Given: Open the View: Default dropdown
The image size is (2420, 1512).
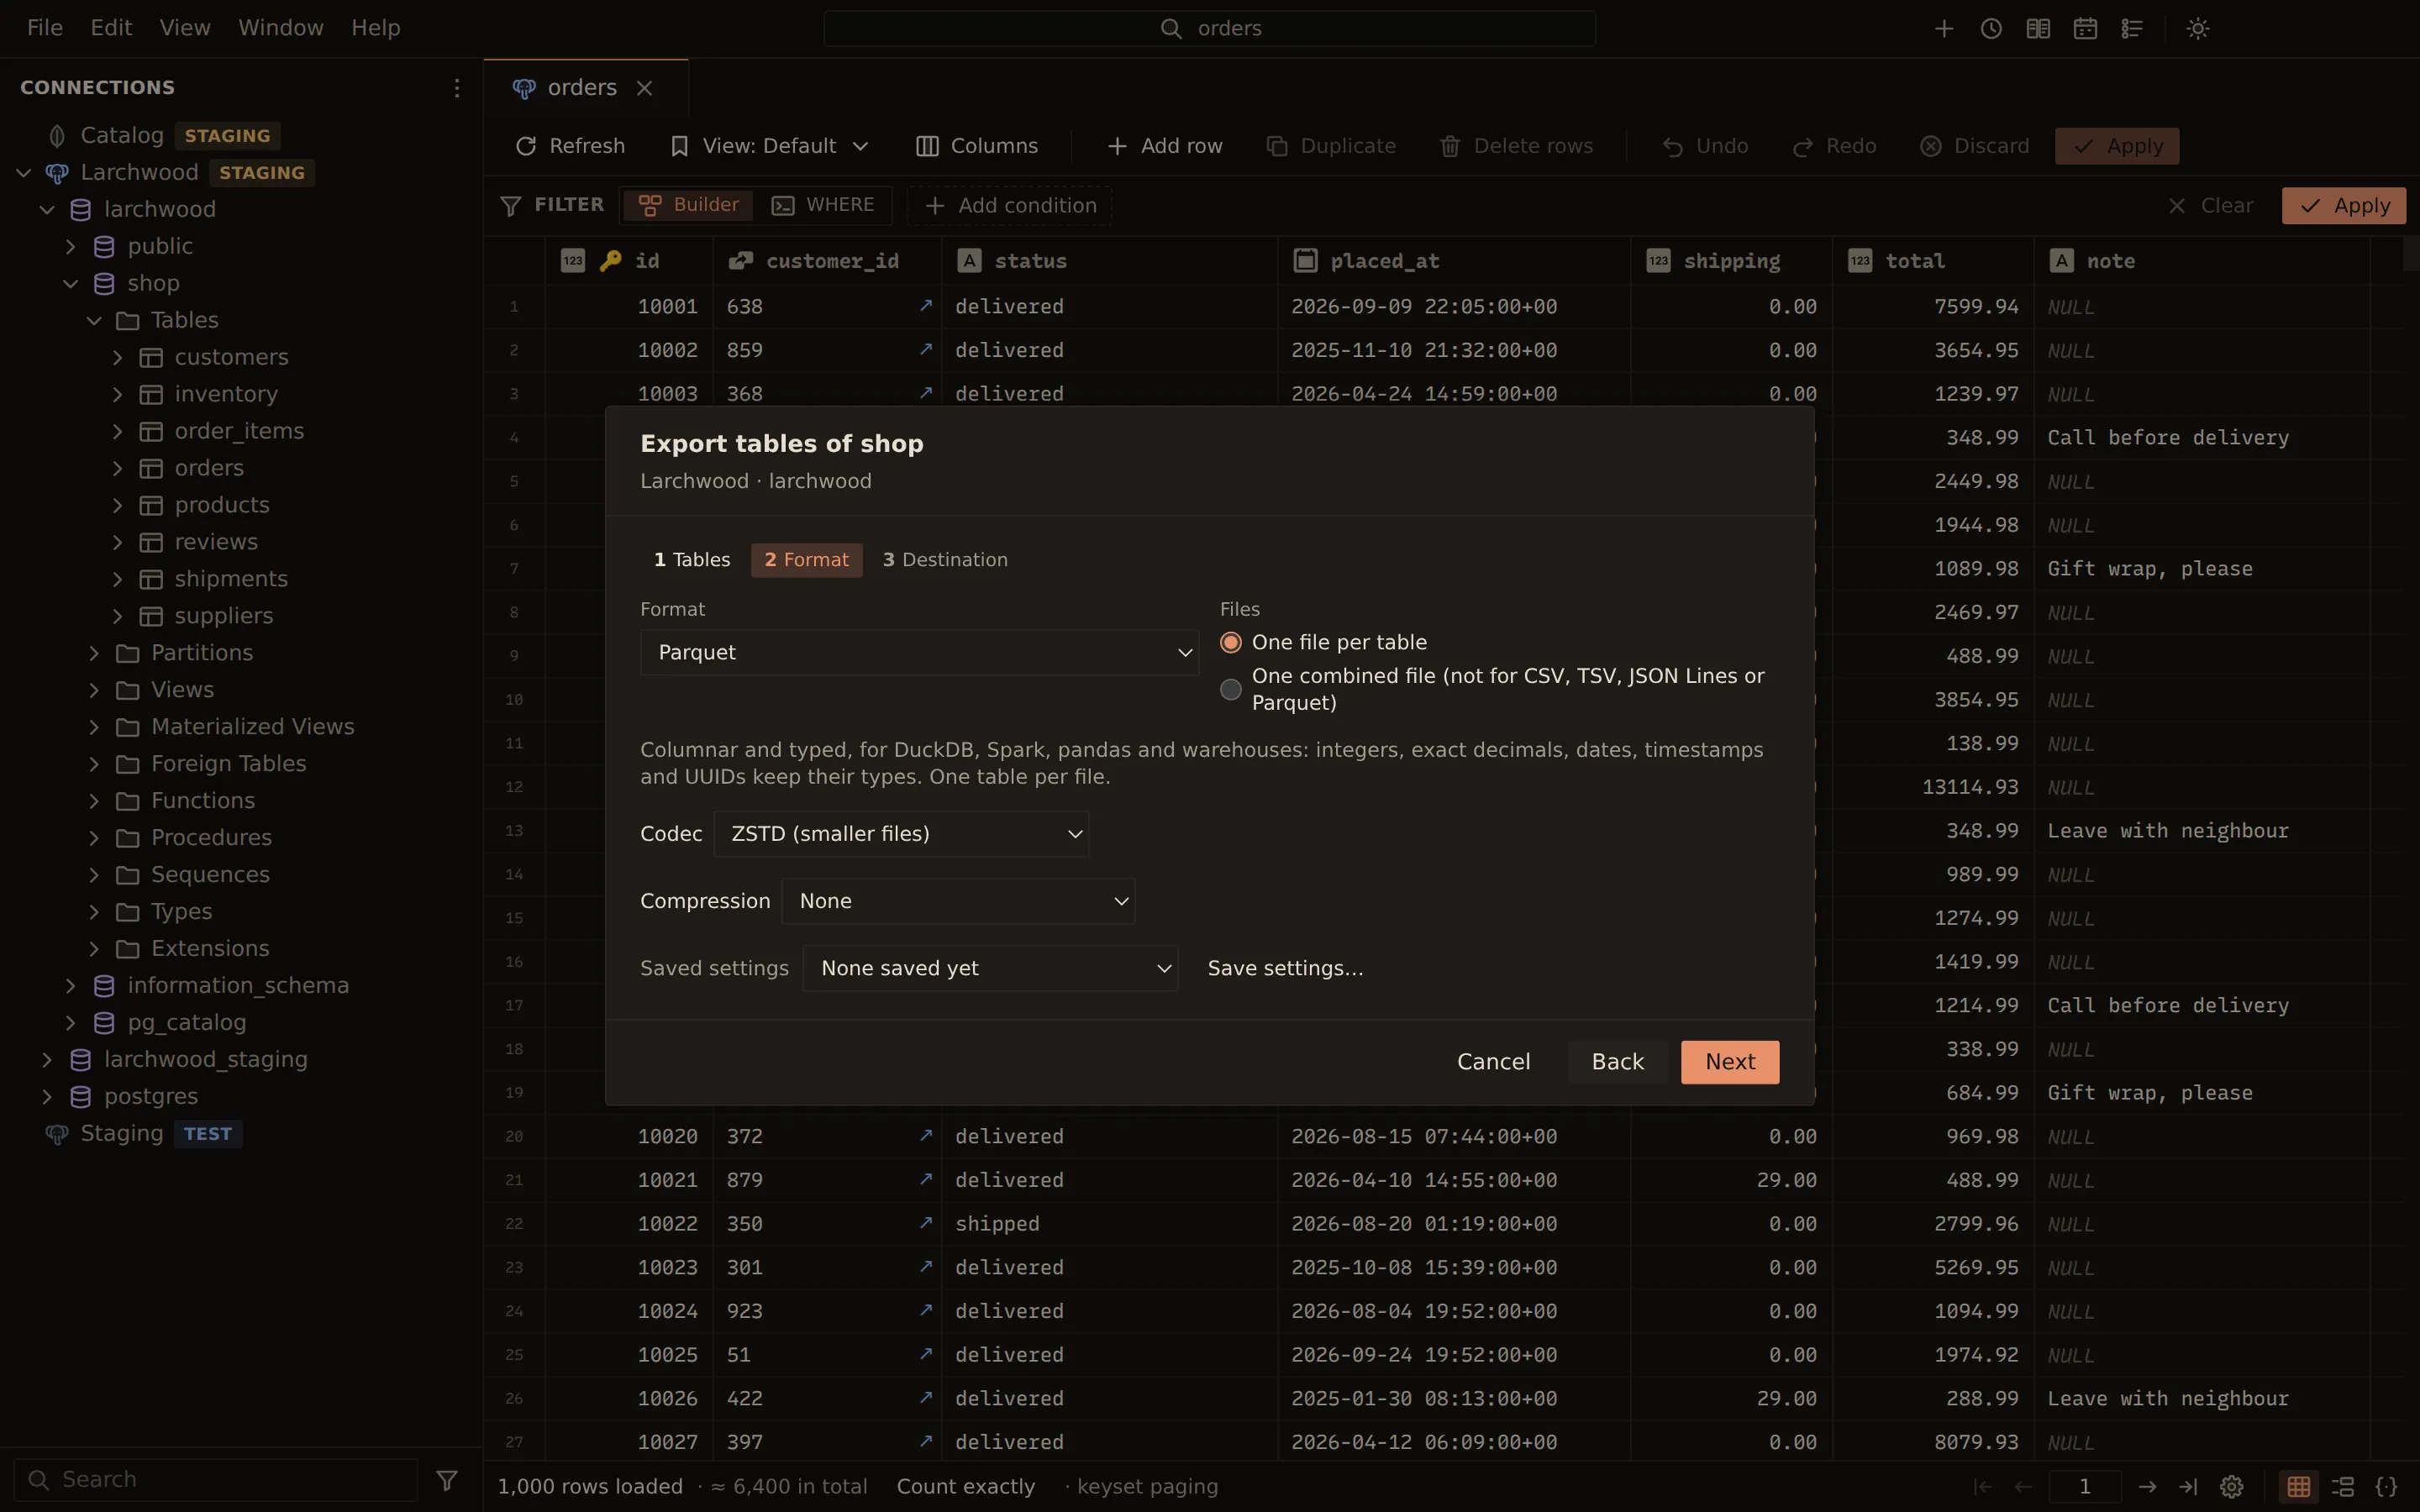Looking at the screenshot, I should point(770,146).
